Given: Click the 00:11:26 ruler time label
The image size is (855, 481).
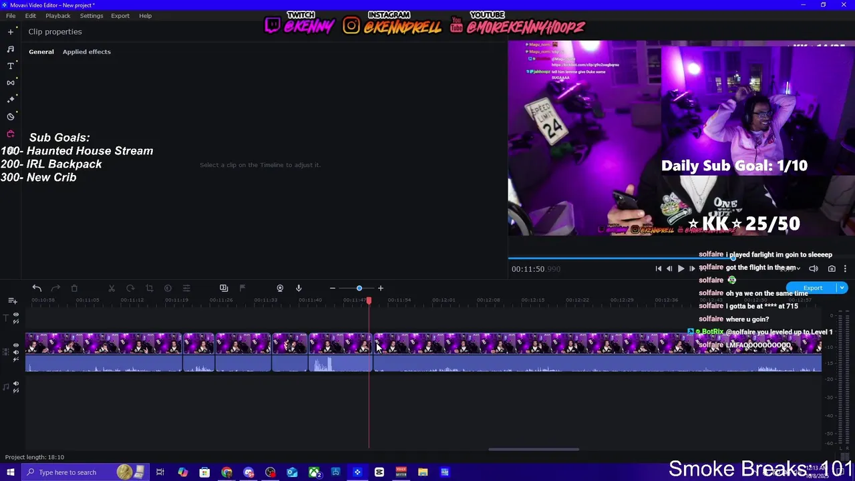Looking at the screenshot, I should (221, 300).
